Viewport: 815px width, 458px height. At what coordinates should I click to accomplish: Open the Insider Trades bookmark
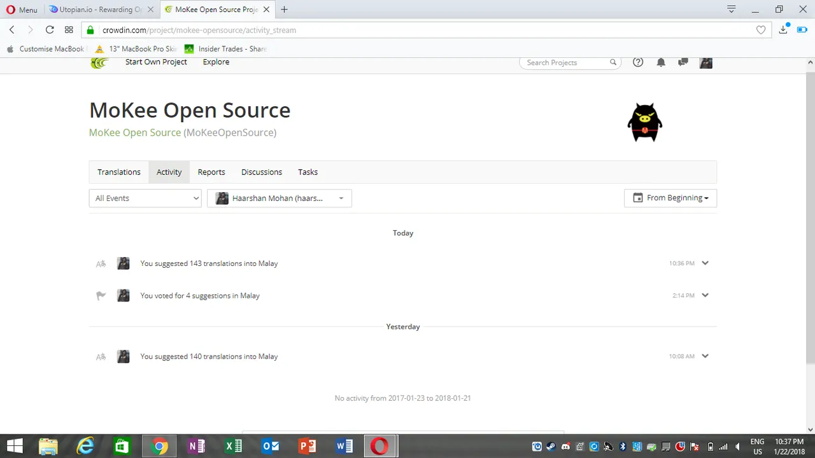pos(225,49)
